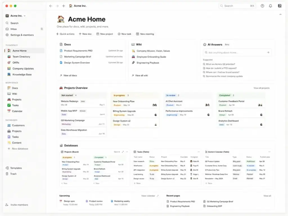
Task: Click View all recent pages
Action: (267, 196)
